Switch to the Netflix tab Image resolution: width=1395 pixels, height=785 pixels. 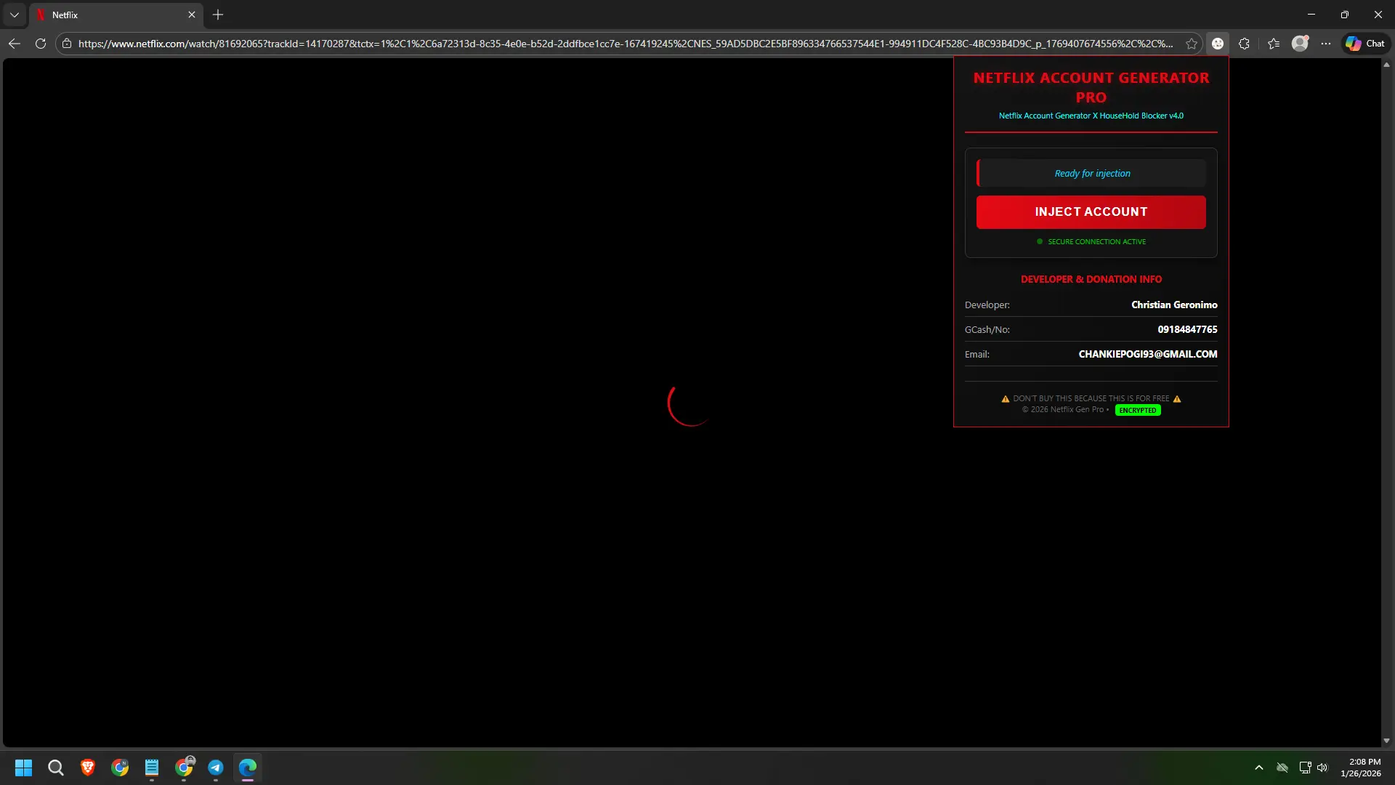[116, 15]
